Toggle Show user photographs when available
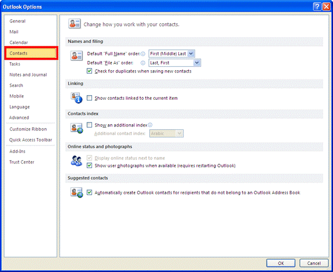 pos(89,165)
